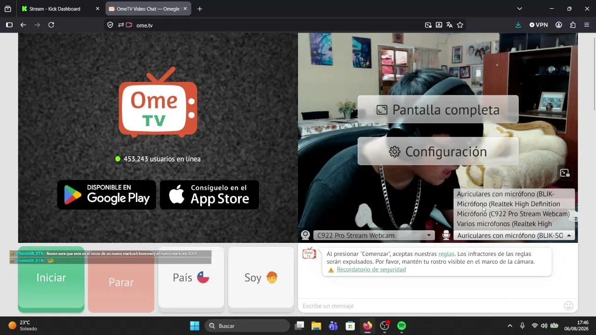Open the extensions menu
Viewport: 596px width, 335px height.
tap(573, 25)
